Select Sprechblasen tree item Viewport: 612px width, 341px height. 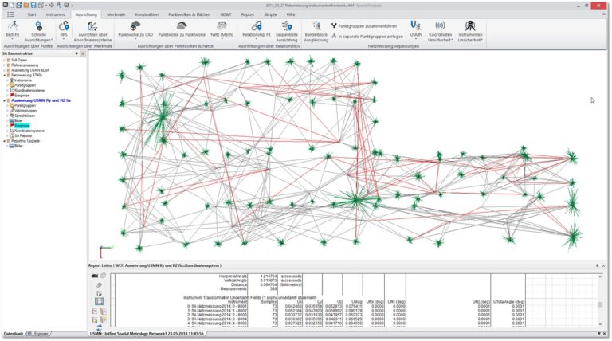click(x=25, y=116)
